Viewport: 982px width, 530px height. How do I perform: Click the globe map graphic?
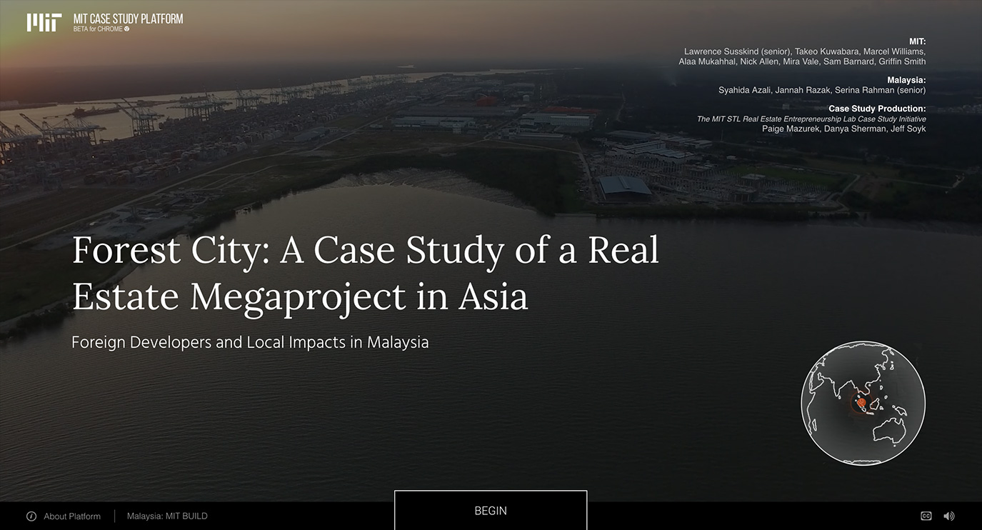point(863,403)
